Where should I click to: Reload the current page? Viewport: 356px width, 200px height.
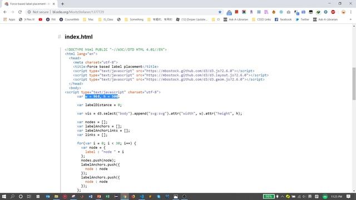pos(20,12)
